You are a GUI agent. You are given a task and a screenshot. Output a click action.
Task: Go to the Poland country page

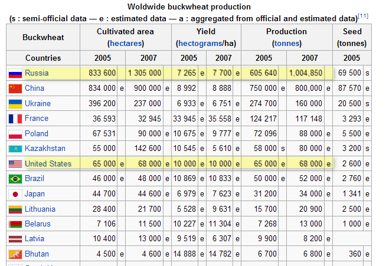click(x=37, y=134)
